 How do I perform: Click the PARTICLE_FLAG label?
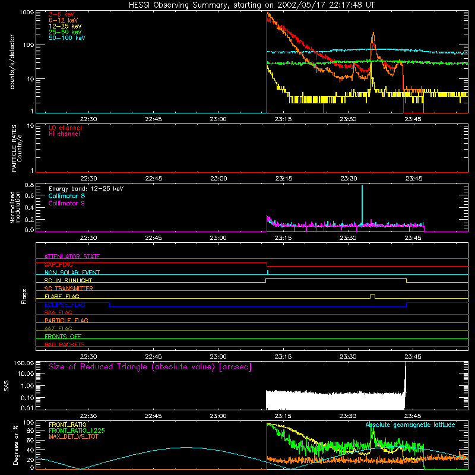click(x=66, y=320)
